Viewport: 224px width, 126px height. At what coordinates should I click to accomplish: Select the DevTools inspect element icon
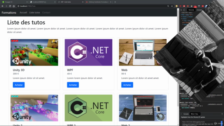pos(181,10)
